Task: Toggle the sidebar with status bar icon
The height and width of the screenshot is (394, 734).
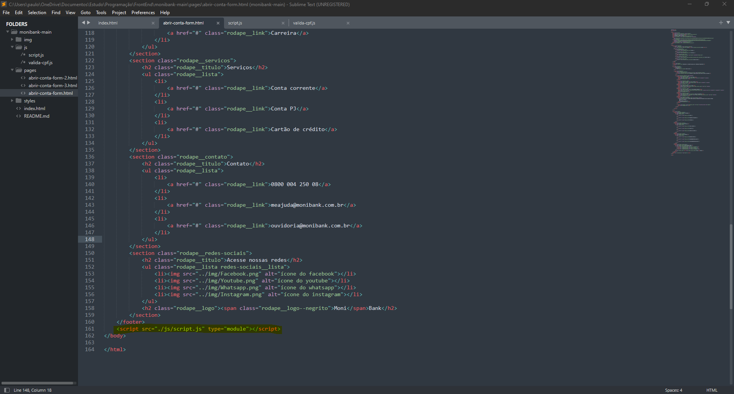Action: click(6, 390)
